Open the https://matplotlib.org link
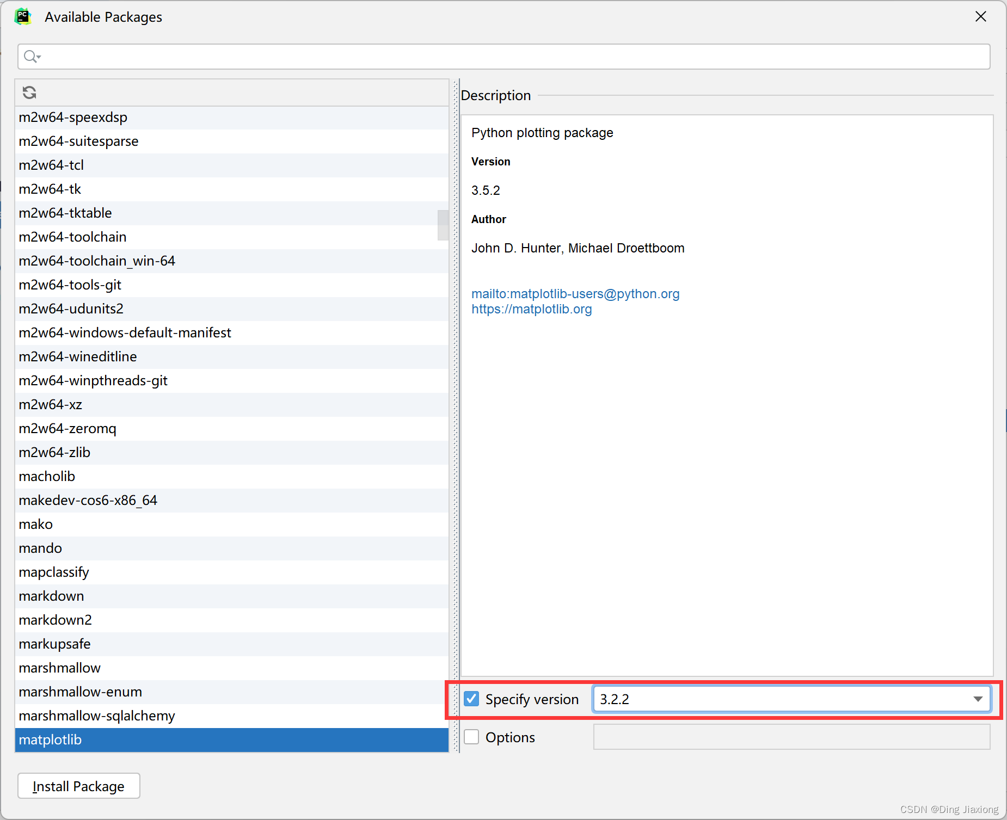This screenshot has width=1007, height=820. pyautogui.click(x=531, y=309)
